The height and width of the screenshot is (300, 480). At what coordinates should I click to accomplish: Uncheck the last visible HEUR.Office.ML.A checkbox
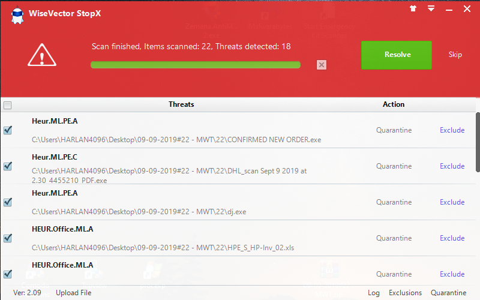point(8,274)
